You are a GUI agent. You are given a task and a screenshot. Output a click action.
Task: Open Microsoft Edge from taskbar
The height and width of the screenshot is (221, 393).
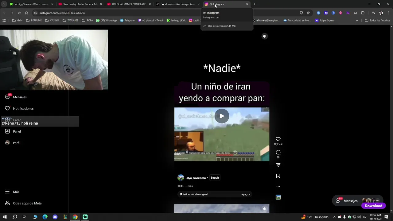click(45, 217)
